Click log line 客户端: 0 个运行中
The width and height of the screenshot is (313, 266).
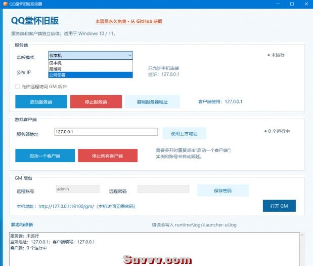pyautogui.click(x=28, y=248)
